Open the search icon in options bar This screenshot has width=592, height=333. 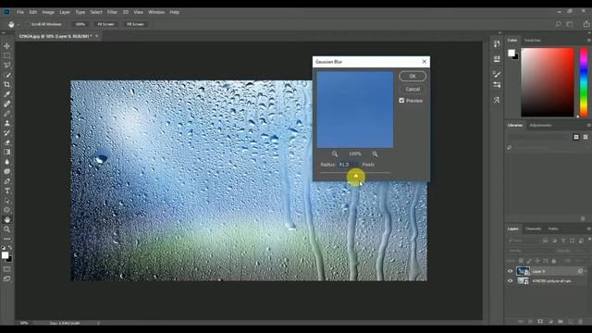tap(558, 24)
